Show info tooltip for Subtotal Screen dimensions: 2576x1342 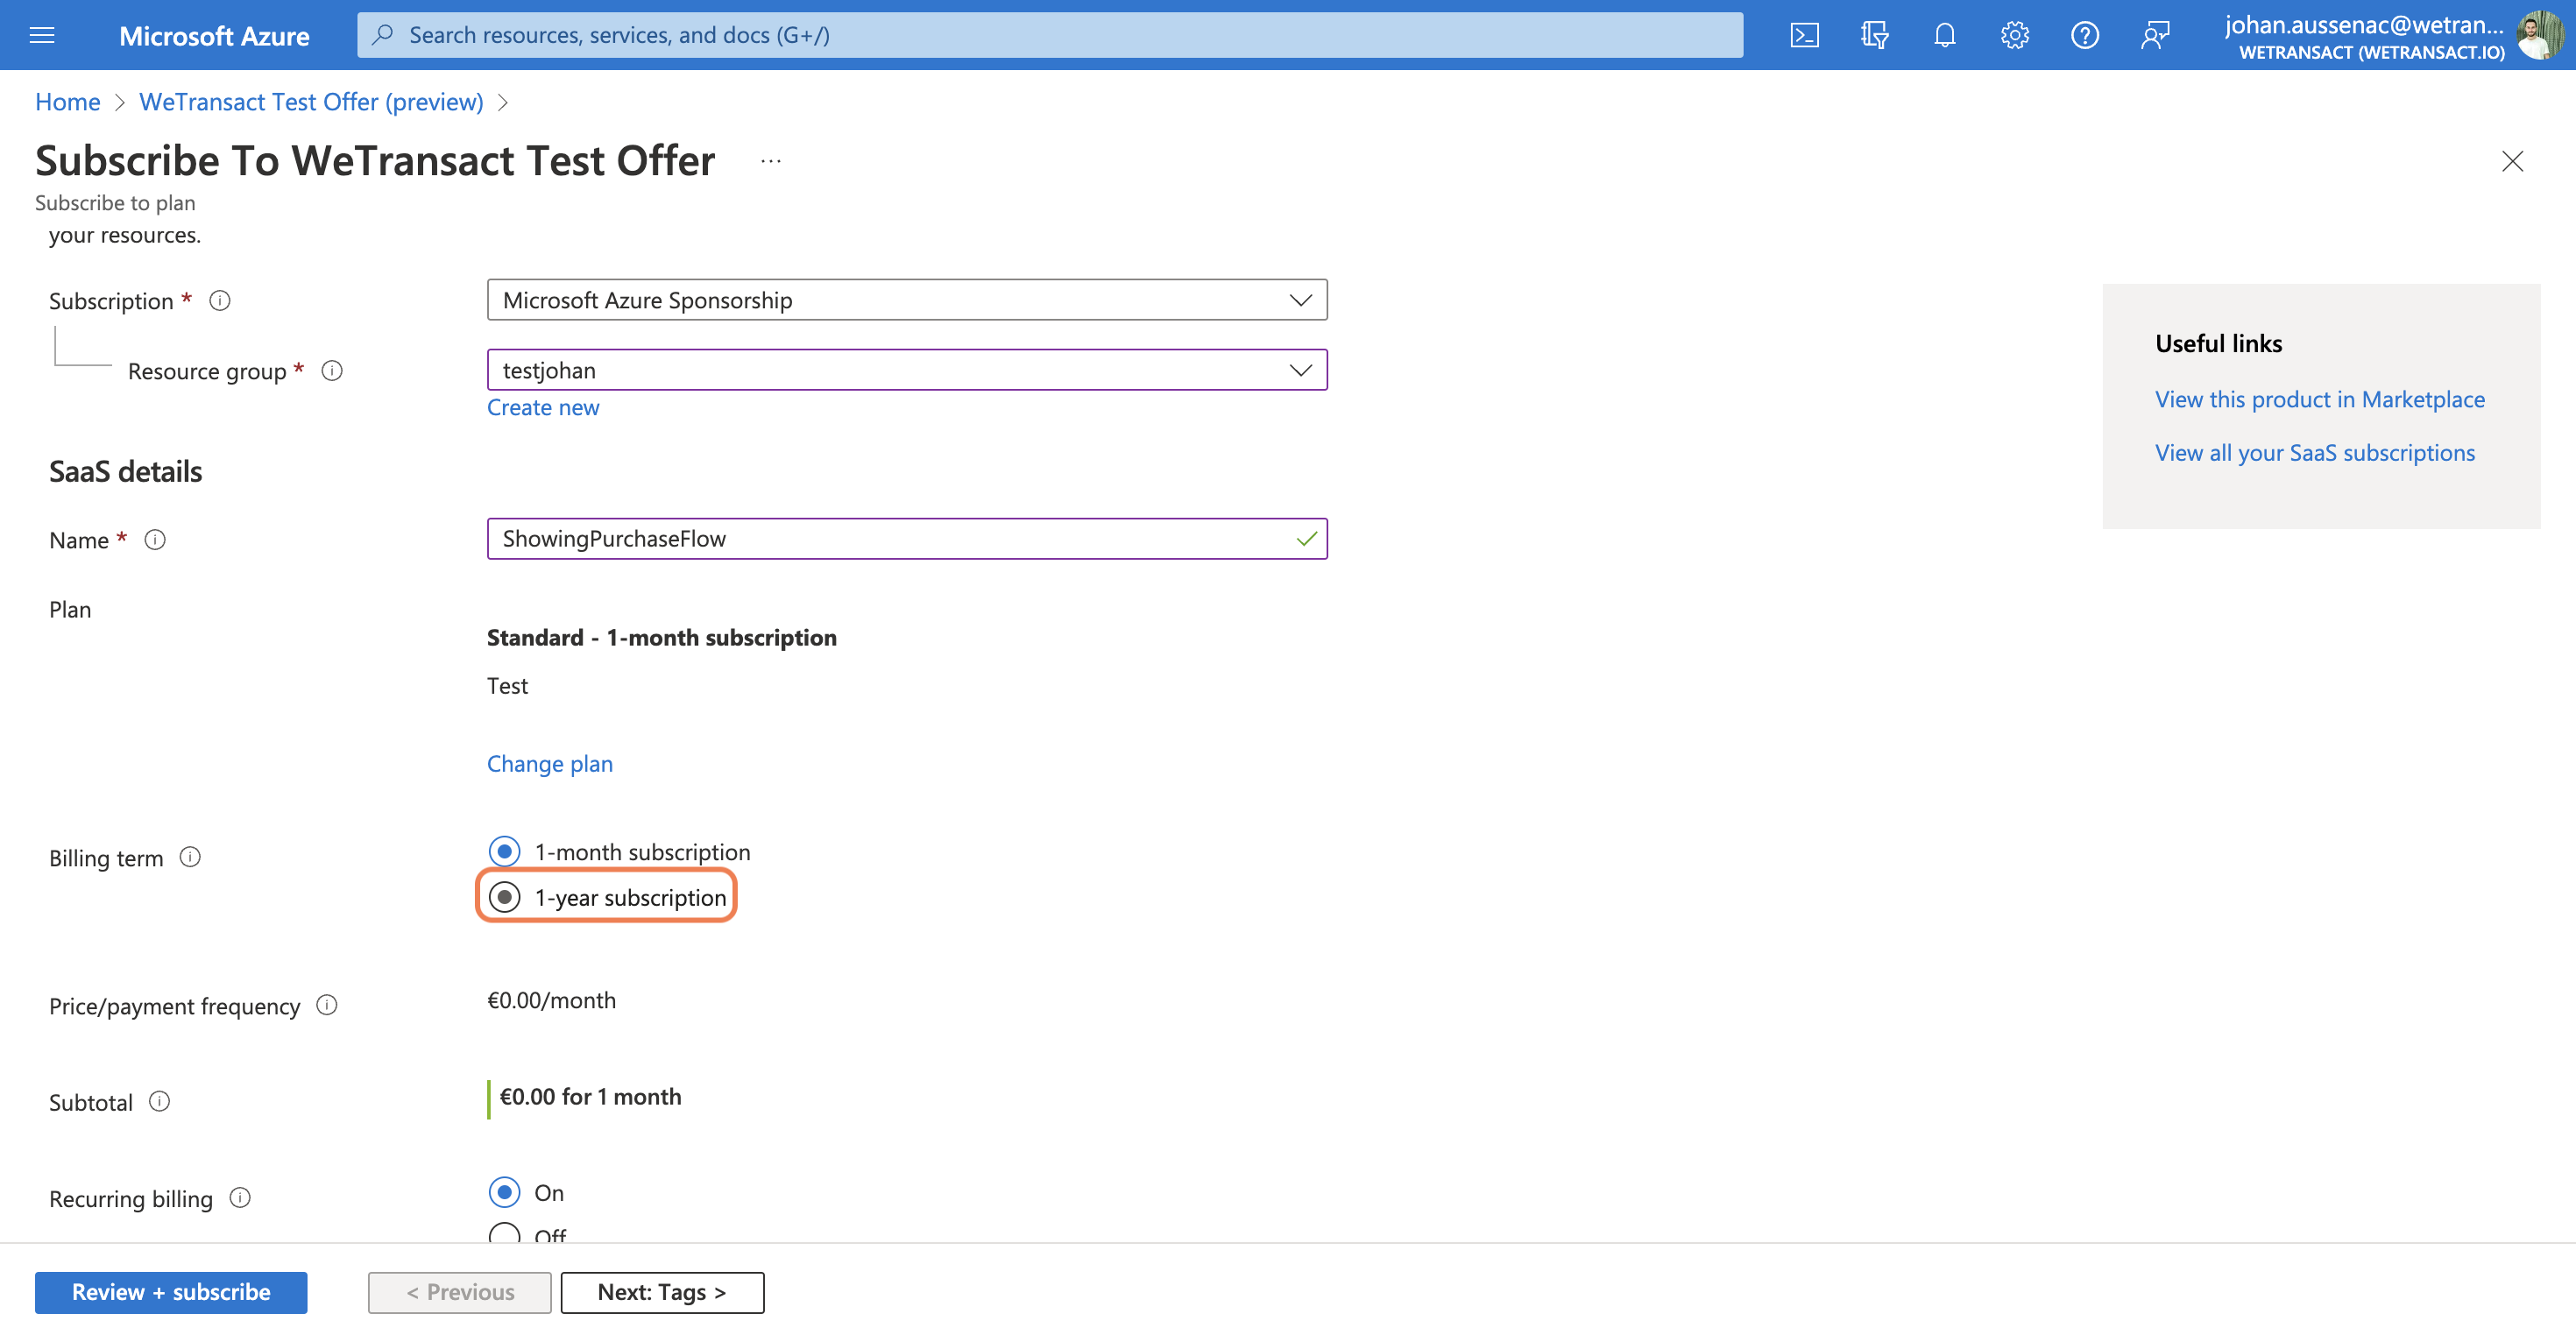coord(160,1101)
